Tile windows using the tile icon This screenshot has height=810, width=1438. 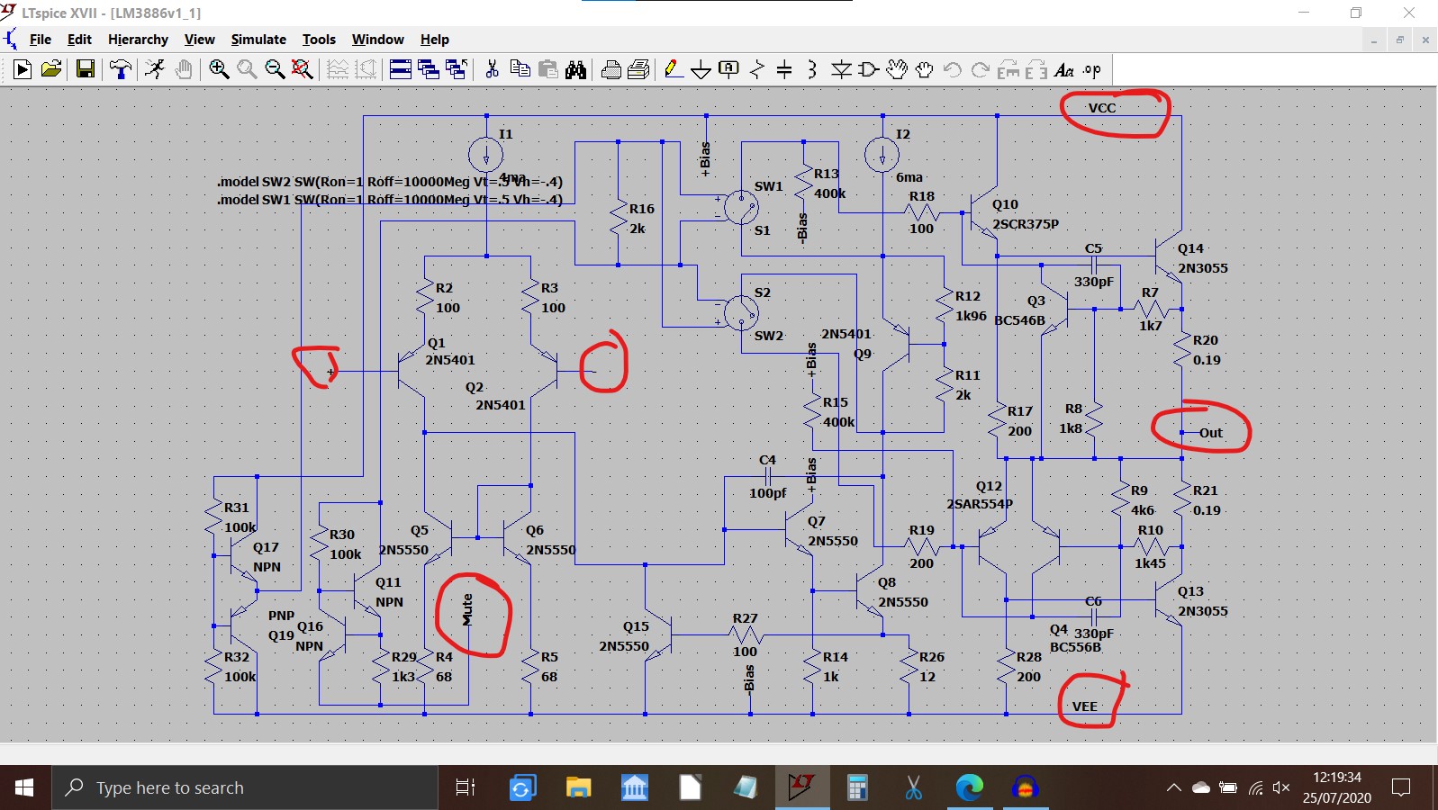pos(401,69)
